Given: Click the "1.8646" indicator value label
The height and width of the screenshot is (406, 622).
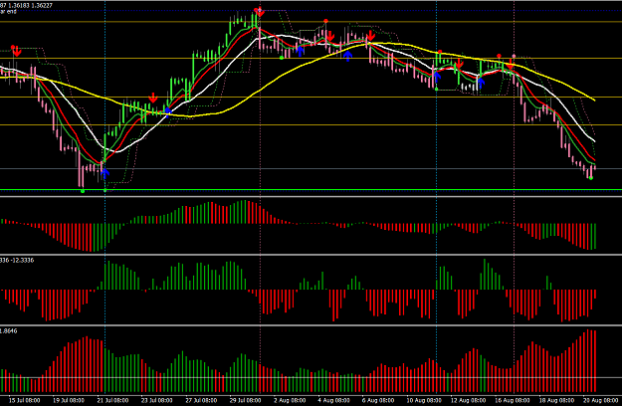Looking at the screenshot, I should 9,330.
